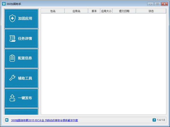This screenshot has height=127, width=170.
Task: Sort by the 提交日期 column header
Action: 124,11
